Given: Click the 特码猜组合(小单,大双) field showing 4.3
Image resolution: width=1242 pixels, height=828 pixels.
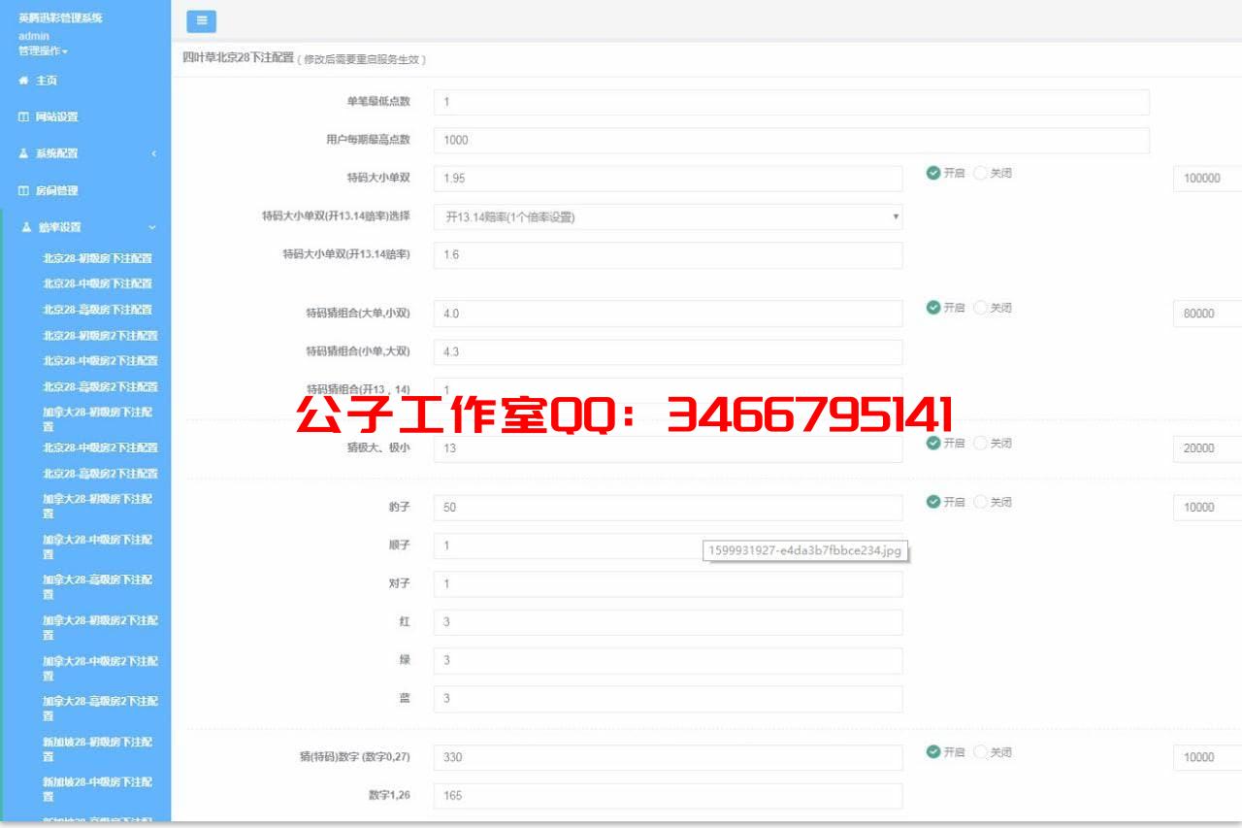Looking at the screenshot, I should (x=668, y=352).
